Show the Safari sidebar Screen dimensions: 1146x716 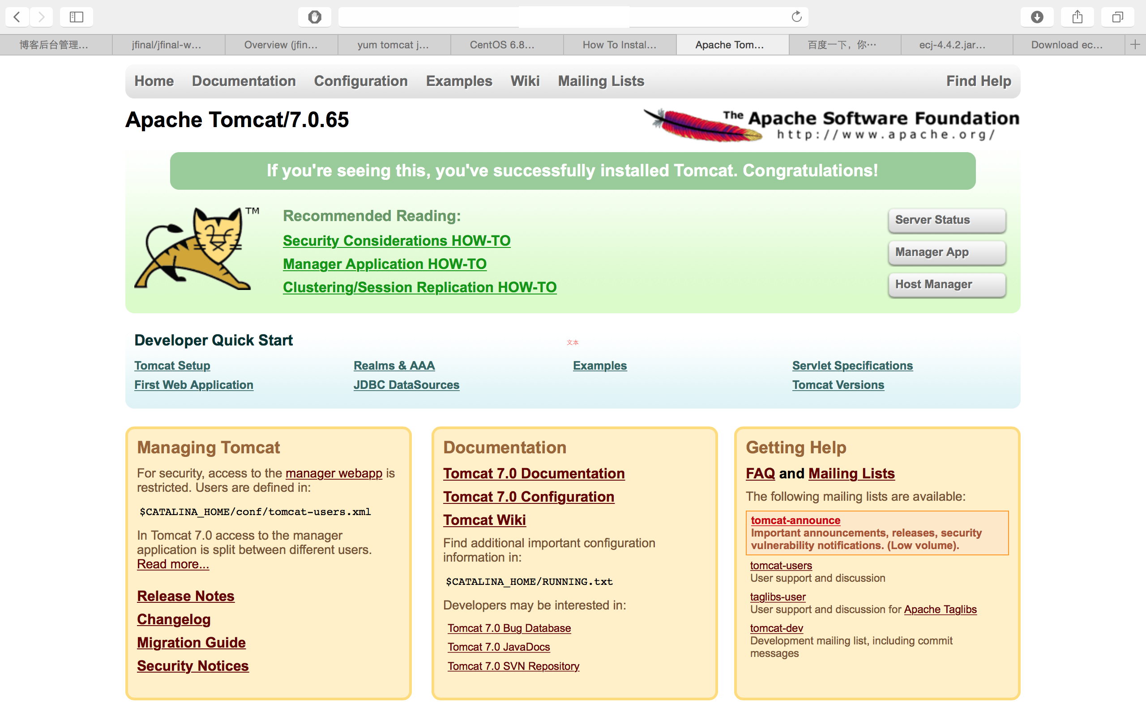pos(76,17)
